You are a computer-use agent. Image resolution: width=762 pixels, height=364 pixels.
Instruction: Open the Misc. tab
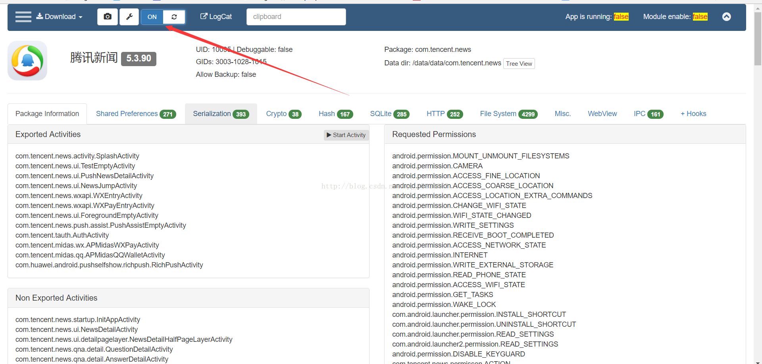(x=563, y=114)
